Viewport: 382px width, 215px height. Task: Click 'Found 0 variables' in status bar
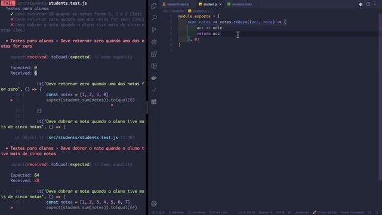coord(352,213)
